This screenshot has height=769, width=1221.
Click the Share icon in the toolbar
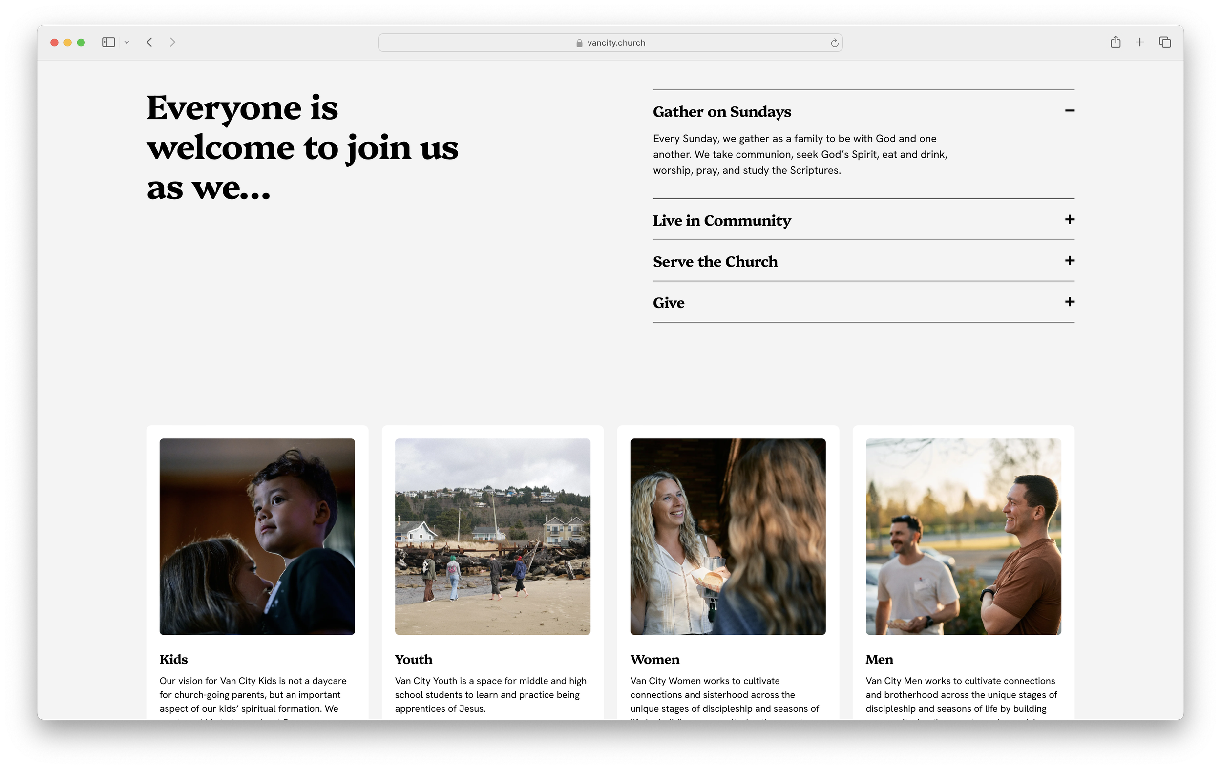[x=1115, y=42]
